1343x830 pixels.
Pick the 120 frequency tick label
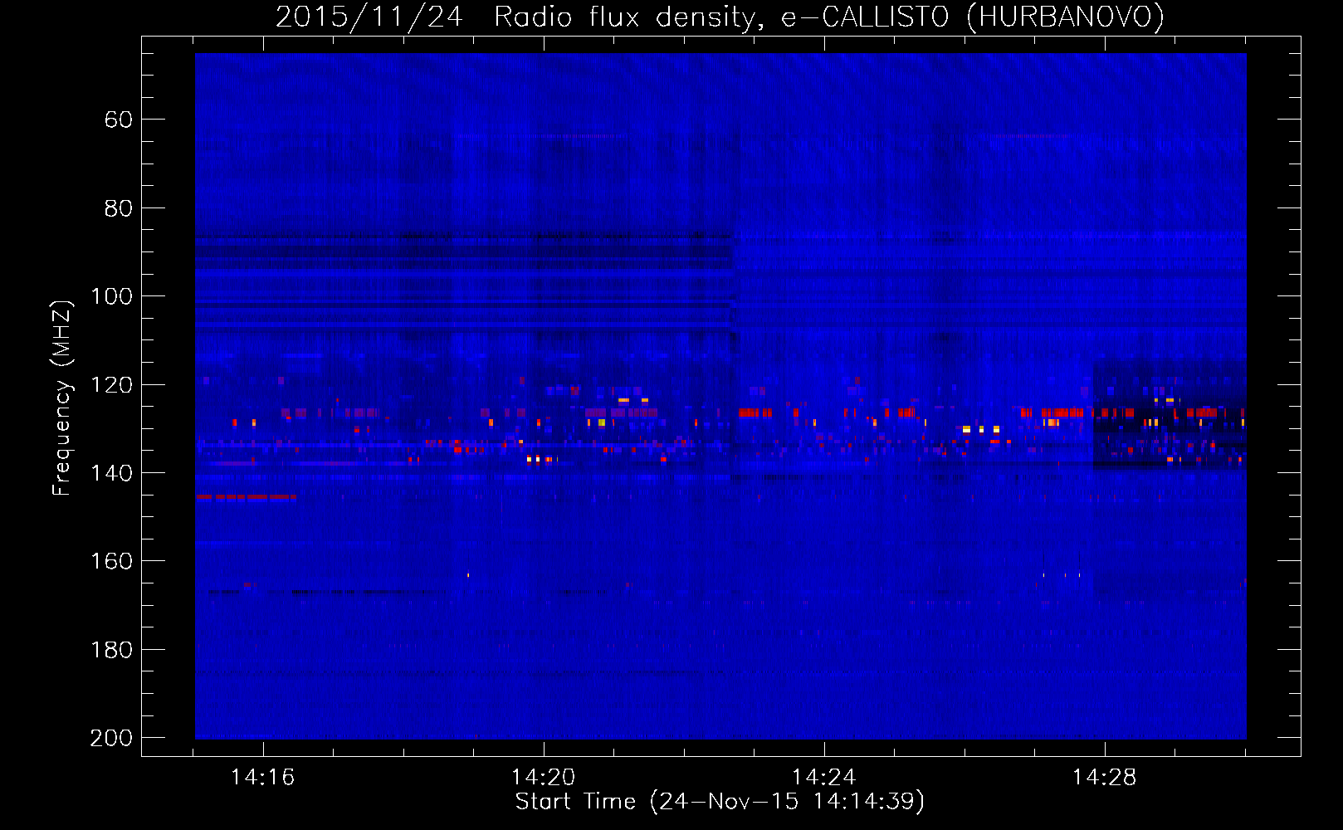[x=112, y=385]
